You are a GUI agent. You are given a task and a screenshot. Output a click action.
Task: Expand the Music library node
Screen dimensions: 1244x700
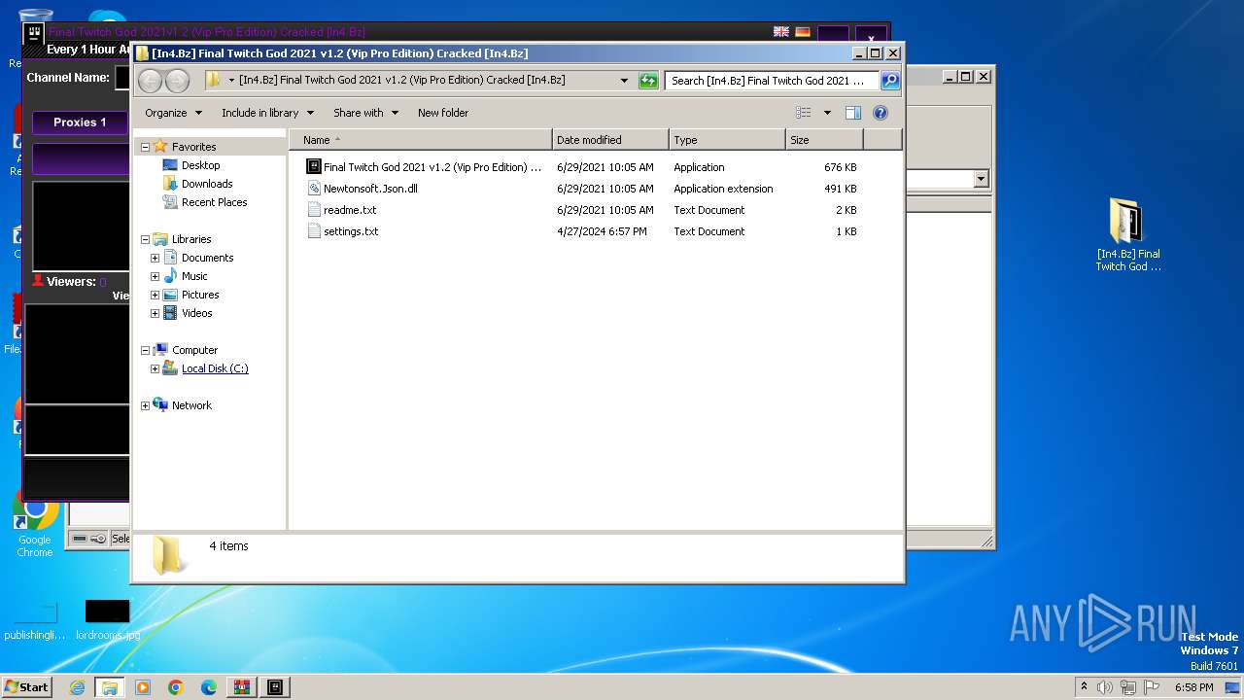click(x=155, y=276)
